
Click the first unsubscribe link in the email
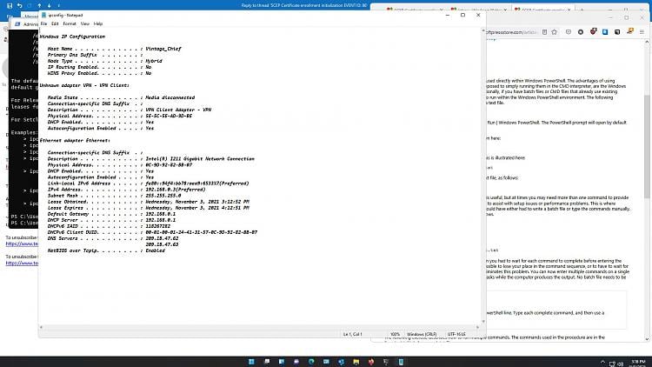[22, 244]
